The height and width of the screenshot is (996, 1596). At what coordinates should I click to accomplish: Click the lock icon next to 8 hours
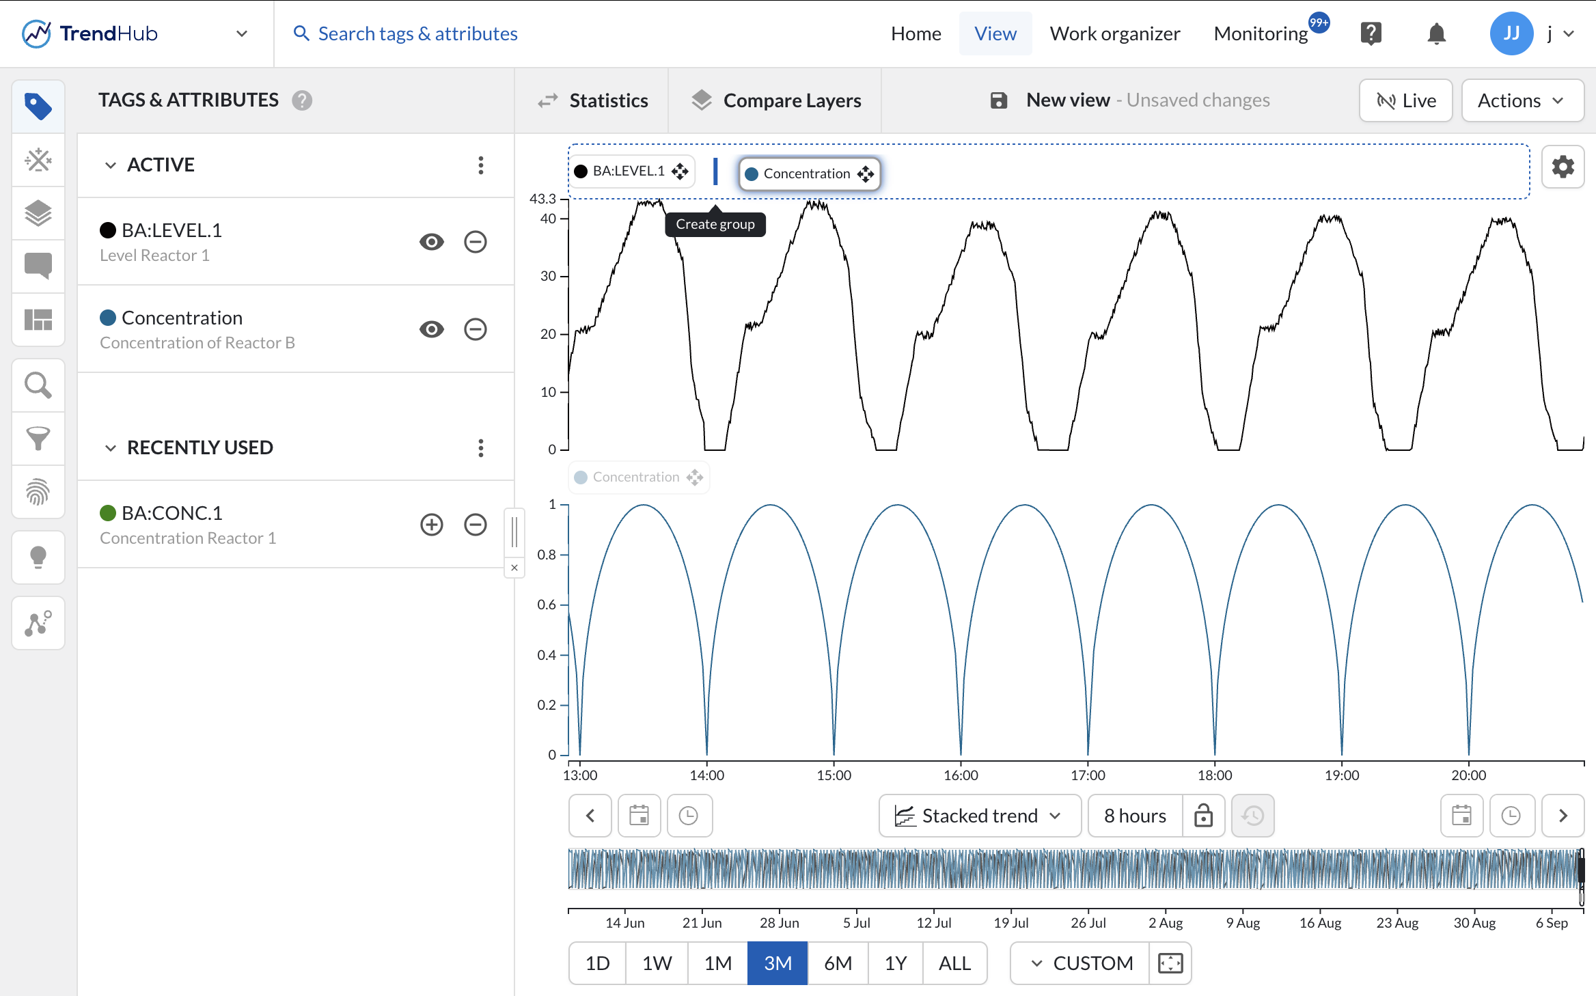[x=1204, y=816]
